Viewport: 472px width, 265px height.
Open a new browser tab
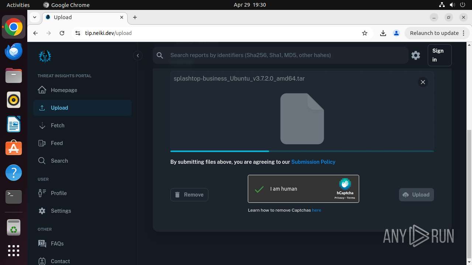click(x=135, y=17)
